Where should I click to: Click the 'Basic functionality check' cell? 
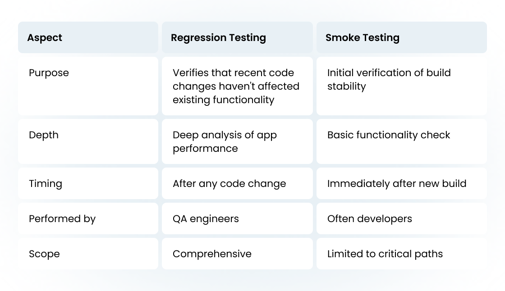pyautogui.click(x=402, y=141)
